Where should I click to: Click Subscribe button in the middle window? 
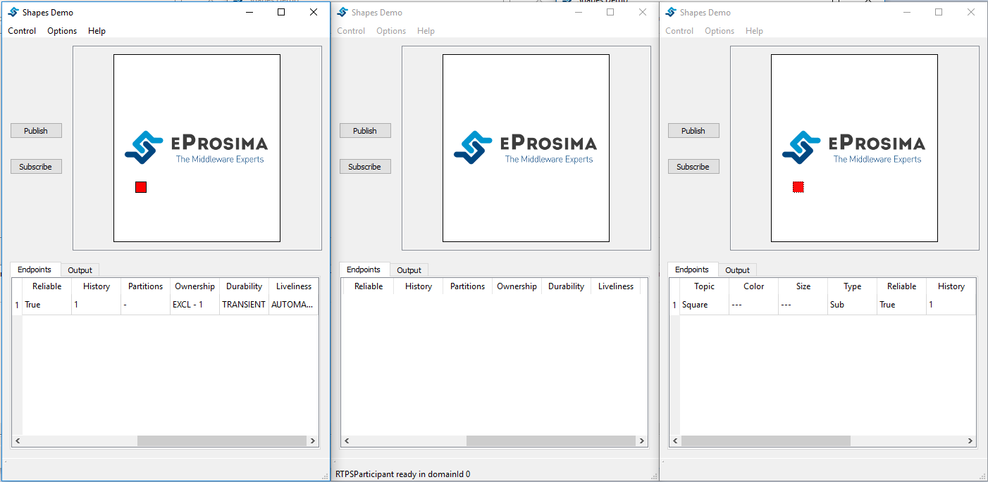pyautogui.click(x=365, y=167)
